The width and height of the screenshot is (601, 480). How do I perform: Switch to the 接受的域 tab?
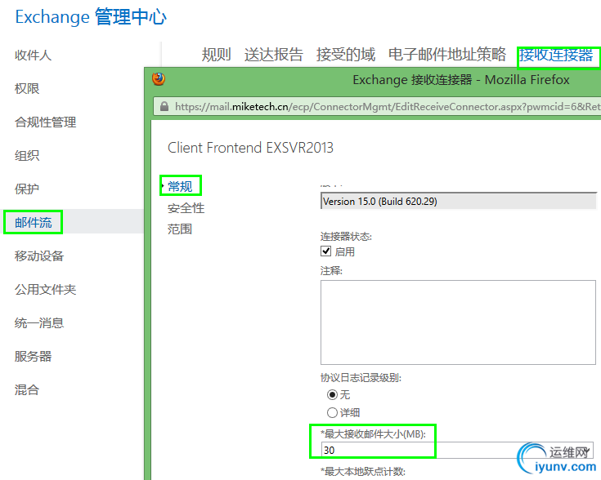[345, 55]
